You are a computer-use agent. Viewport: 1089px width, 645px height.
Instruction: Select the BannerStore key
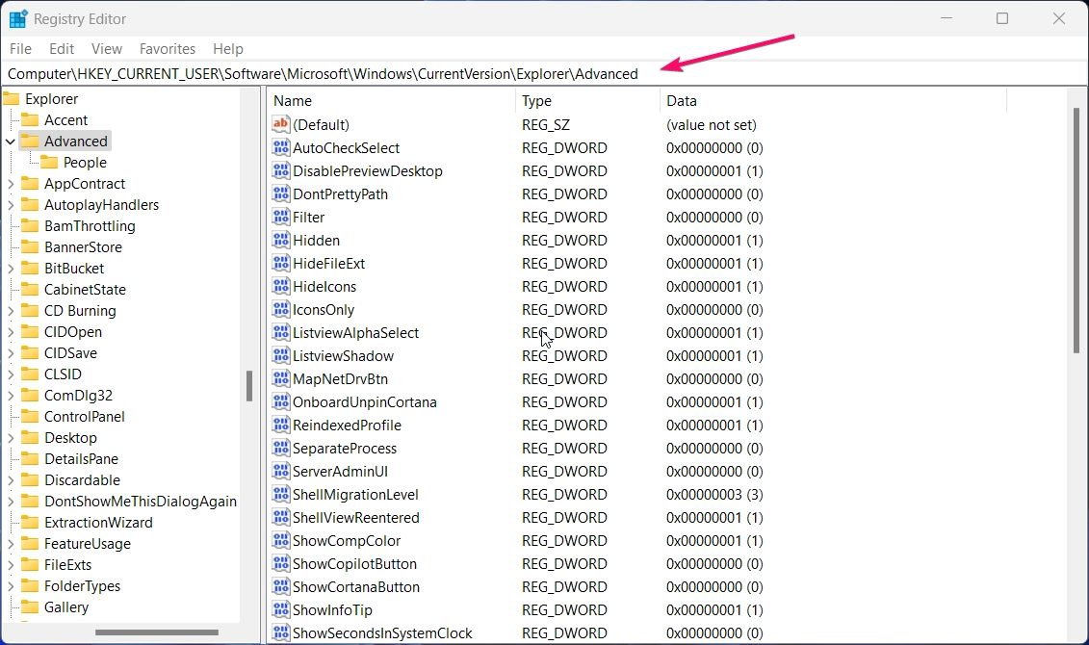[83, 247]
